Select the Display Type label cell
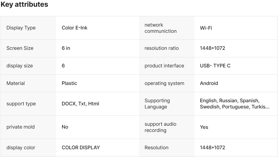 (x=21, y=28)
